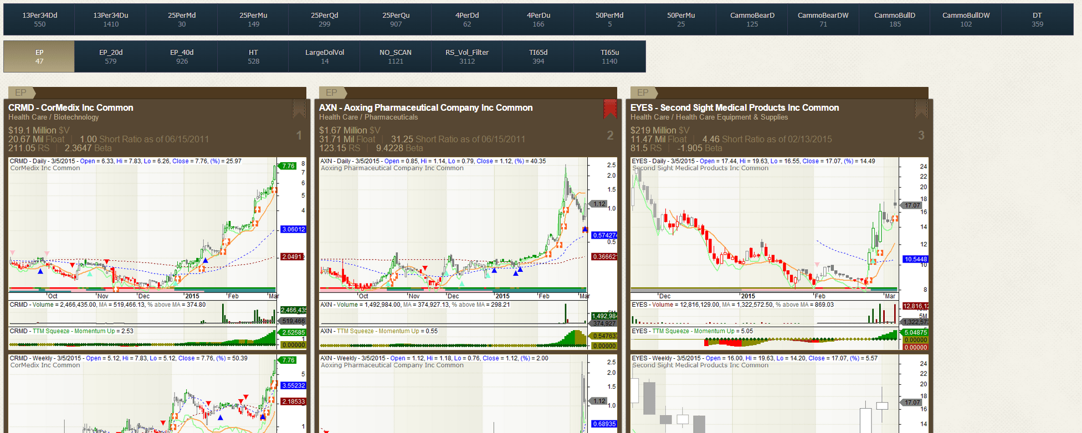Click the EP tag above the EYES card
Screen dimensions: 1082x433
point(643,92)
